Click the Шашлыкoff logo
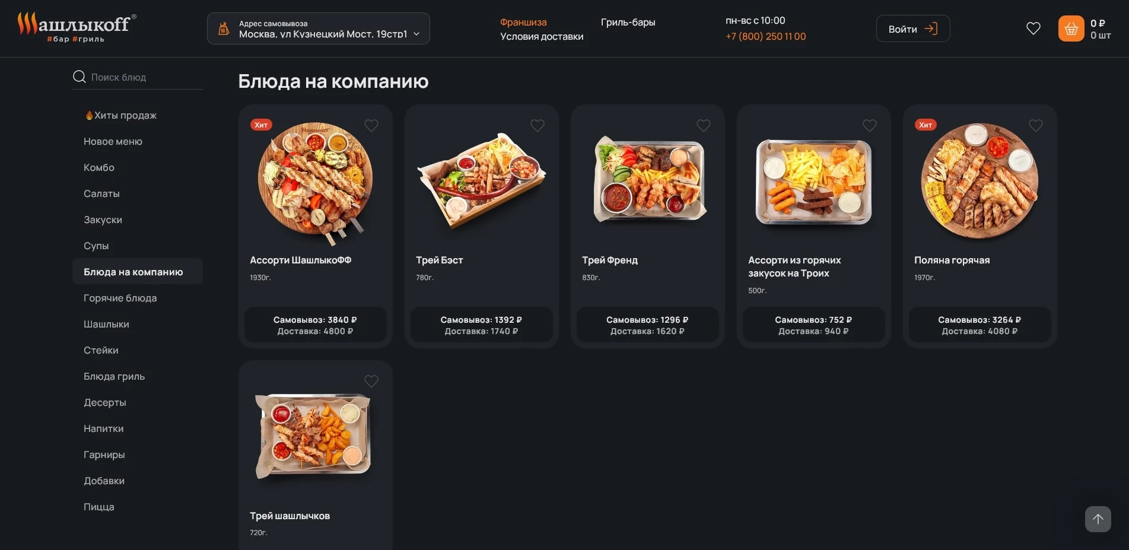The height and width of the screenshot is (550, 1129). coord(77,27)
